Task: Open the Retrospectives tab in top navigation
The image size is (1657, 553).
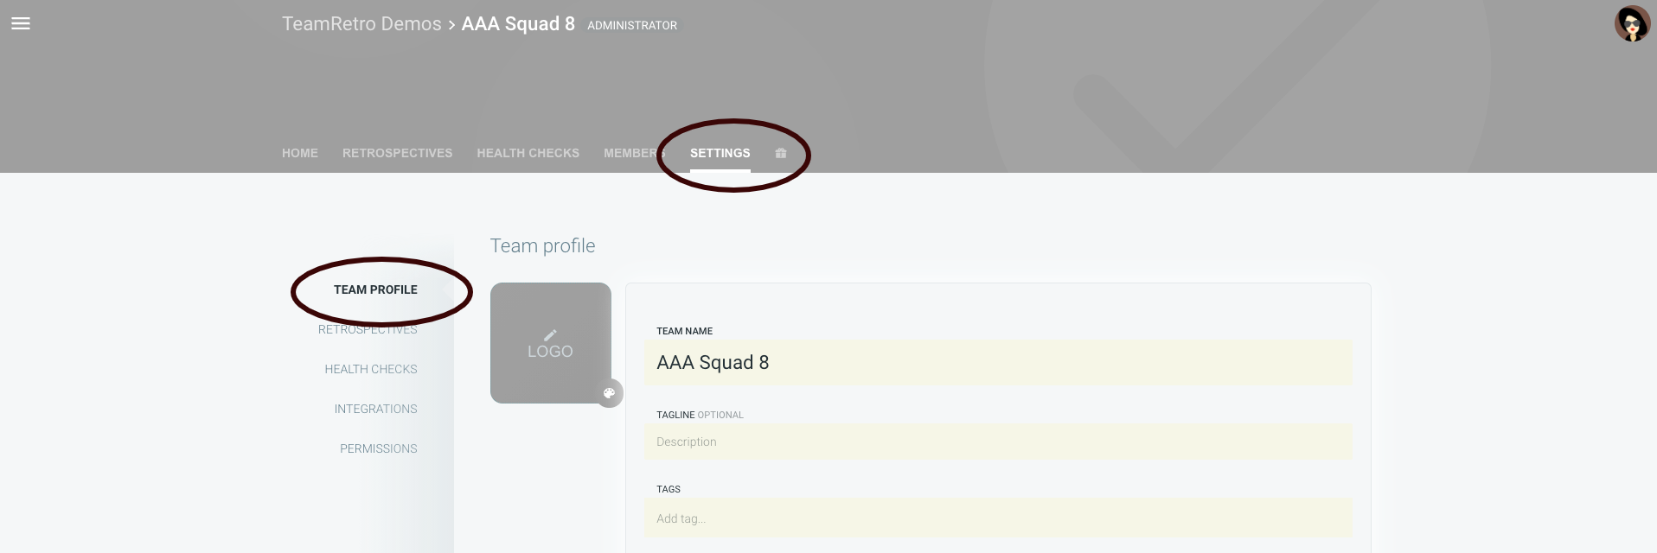Action: coord(397,153)
